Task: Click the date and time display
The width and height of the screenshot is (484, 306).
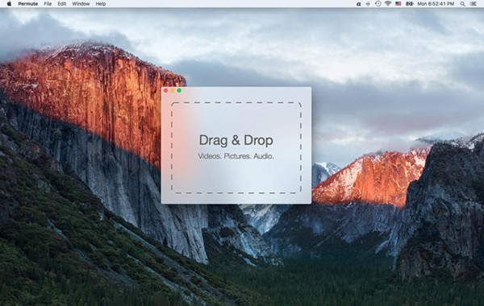Action: (x=436, y=4)
